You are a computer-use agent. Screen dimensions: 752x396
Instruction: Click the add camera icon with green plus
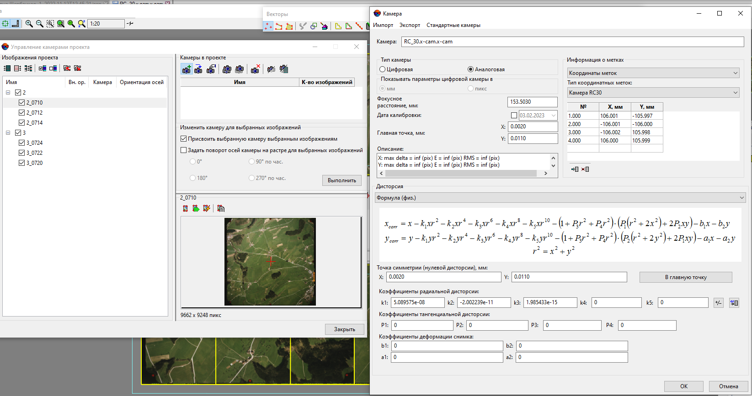coord(187,69)
